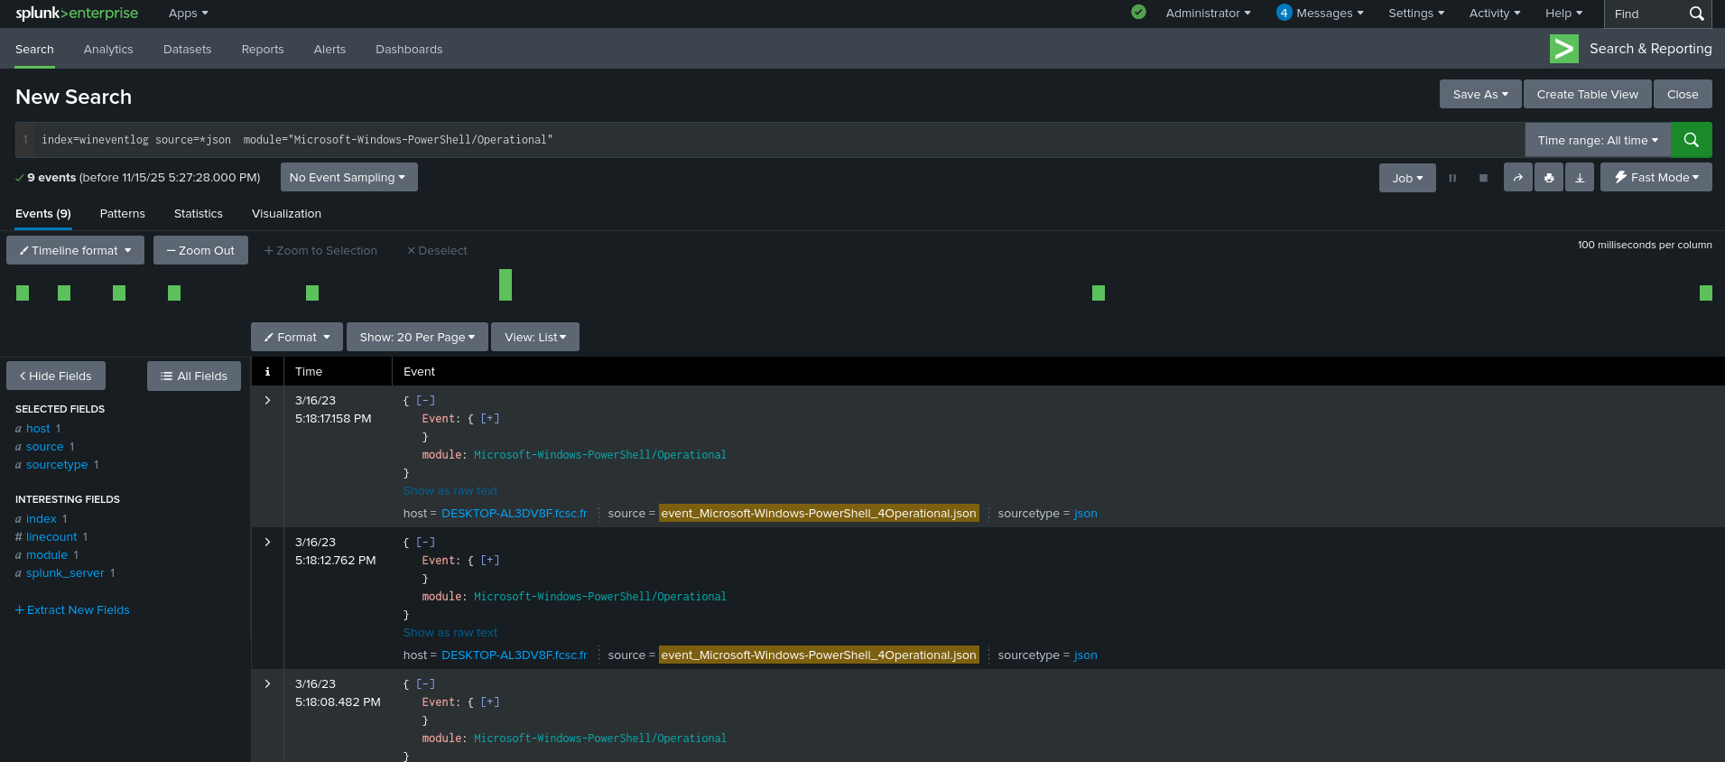
Task: Collapse the JSON of the 5:18:12.762 event
Action: point(425,543)
